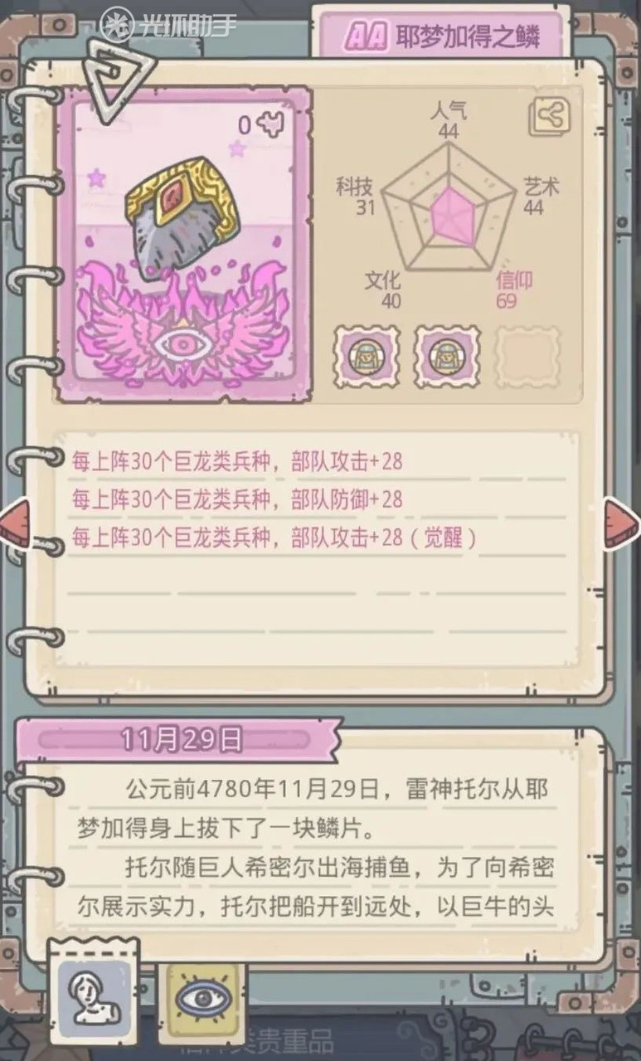Select the second pharaoh slot icon
This screenshot has height=1061, width=641.
click(448, 356)
